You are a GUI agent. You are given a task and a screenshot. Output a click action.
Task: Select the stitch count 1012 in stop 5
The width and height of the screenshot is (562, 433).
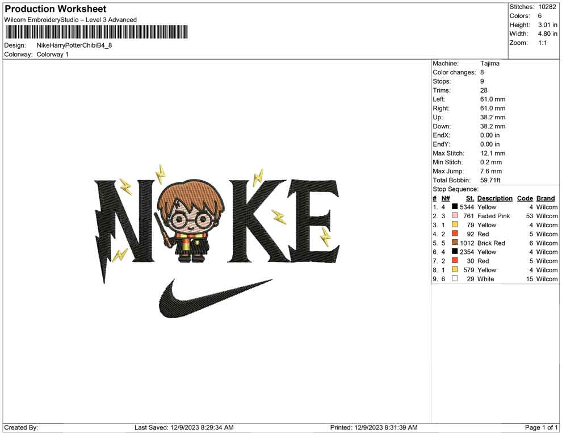point(467,243)
